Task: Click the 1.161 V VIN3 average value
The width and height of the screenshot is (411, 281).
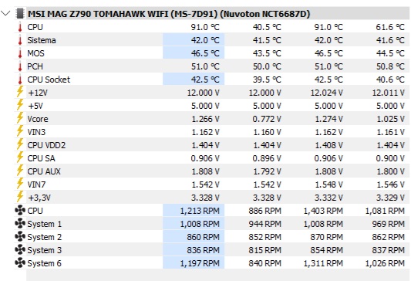Action: [x=390, y=132]
